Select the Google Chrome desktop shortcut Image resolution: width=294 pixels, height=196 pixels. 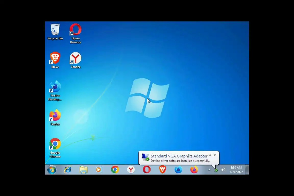55,148
